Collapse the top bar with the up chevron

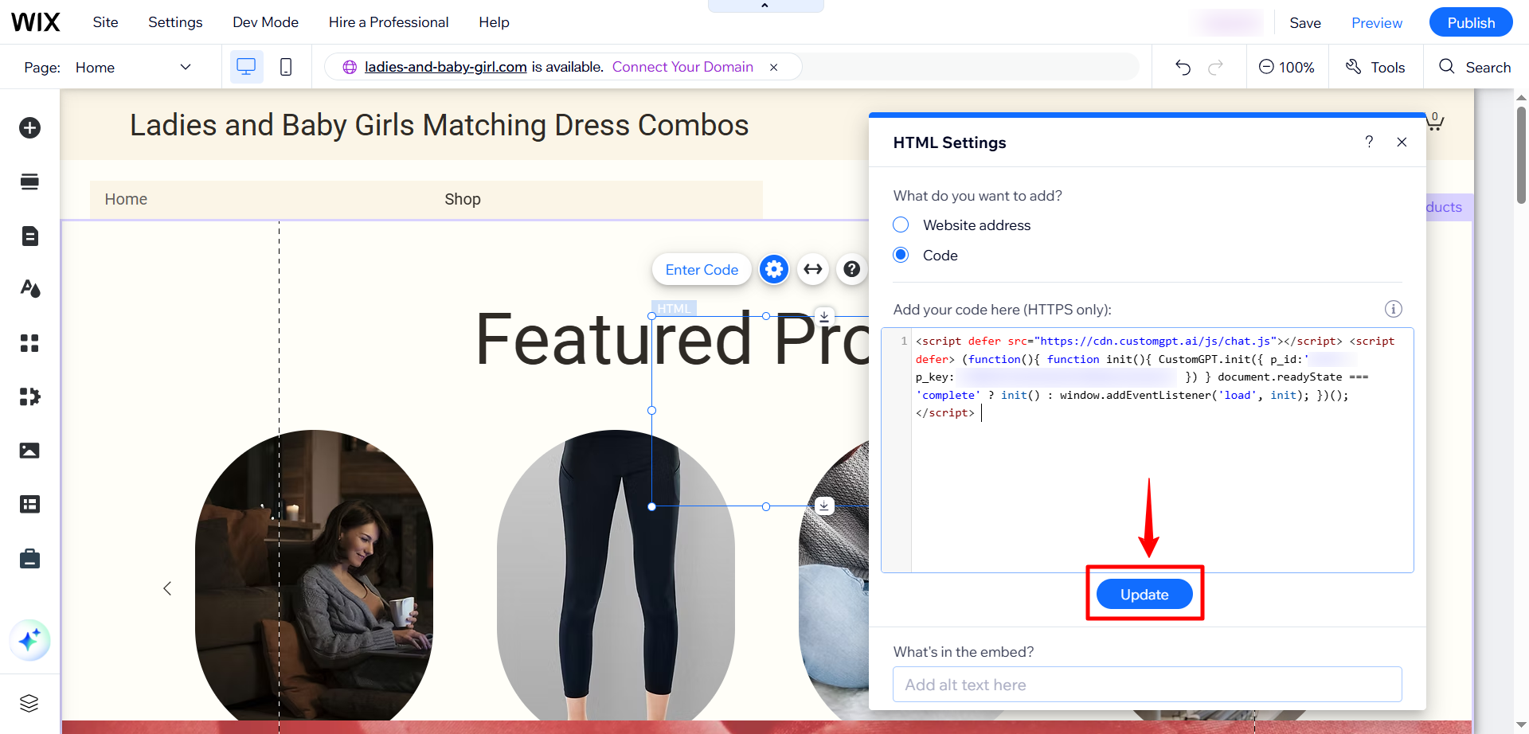click(x=765, y=6)
